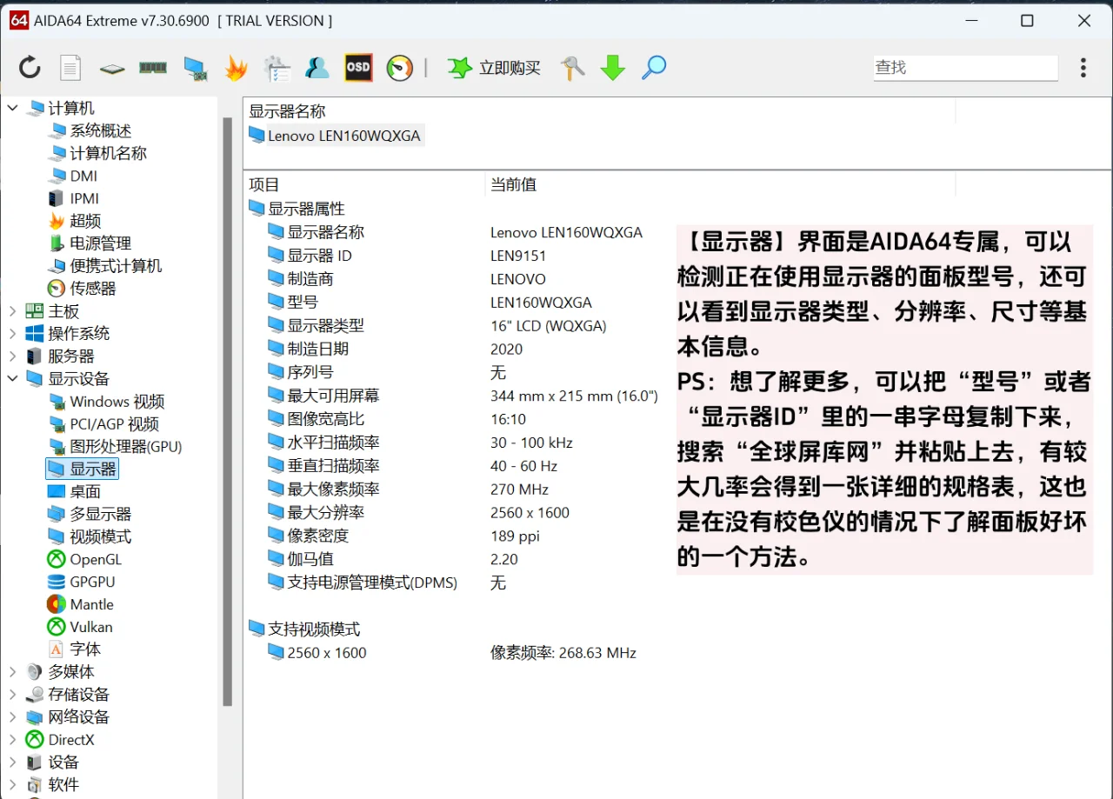The height and width of the screenshot is (799, 1113).
Task: Collapse the 计算机 tree node
Action: coord(13,108)
